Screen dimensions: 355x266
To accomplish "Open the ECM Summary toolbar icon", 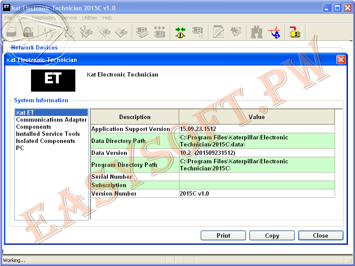I will coord(142,32).
